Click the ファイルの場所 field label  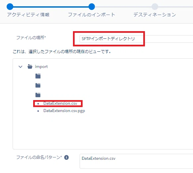coord(31,38)
